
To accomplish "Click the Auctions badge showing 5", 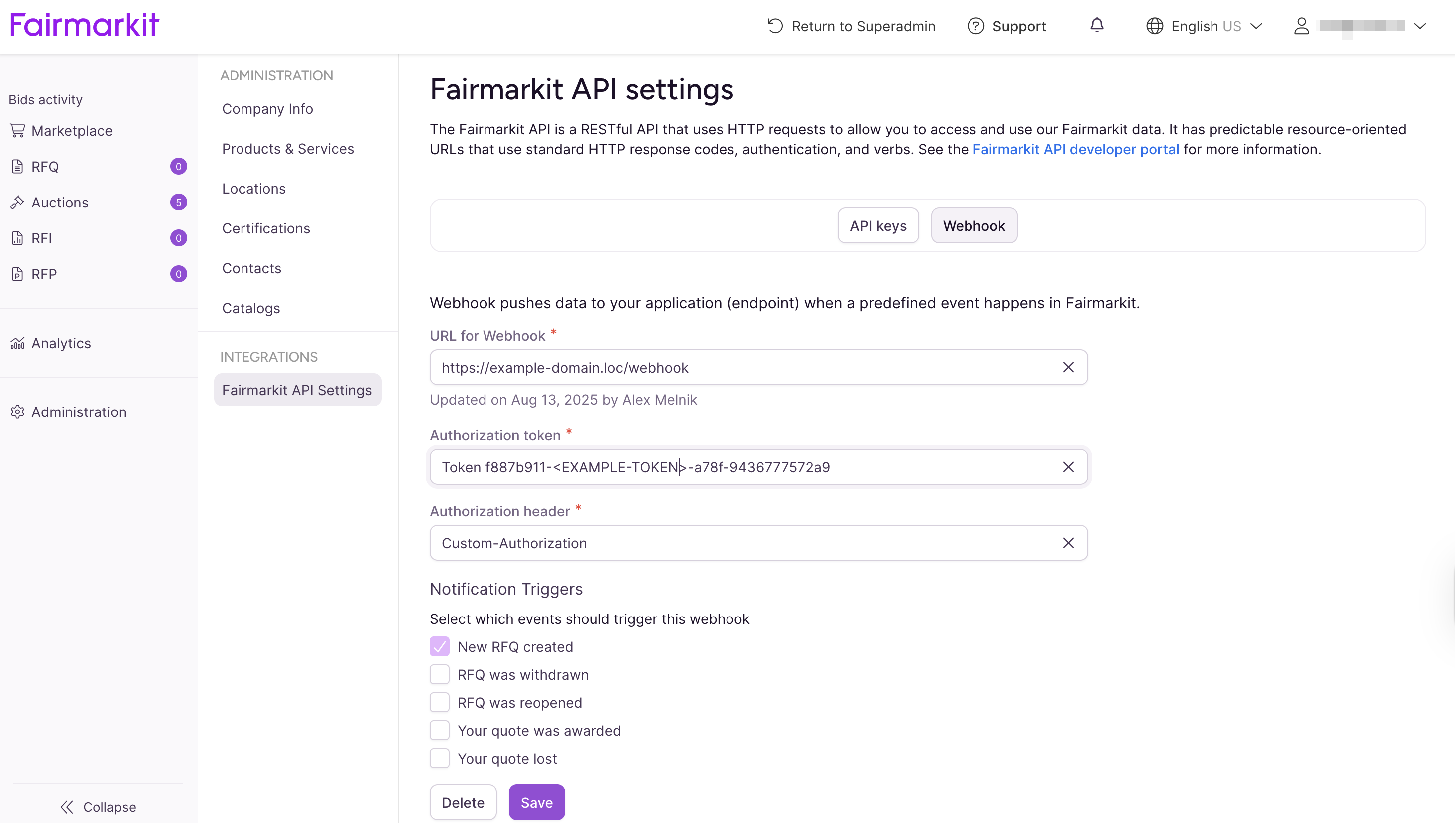I will [178, 203].
